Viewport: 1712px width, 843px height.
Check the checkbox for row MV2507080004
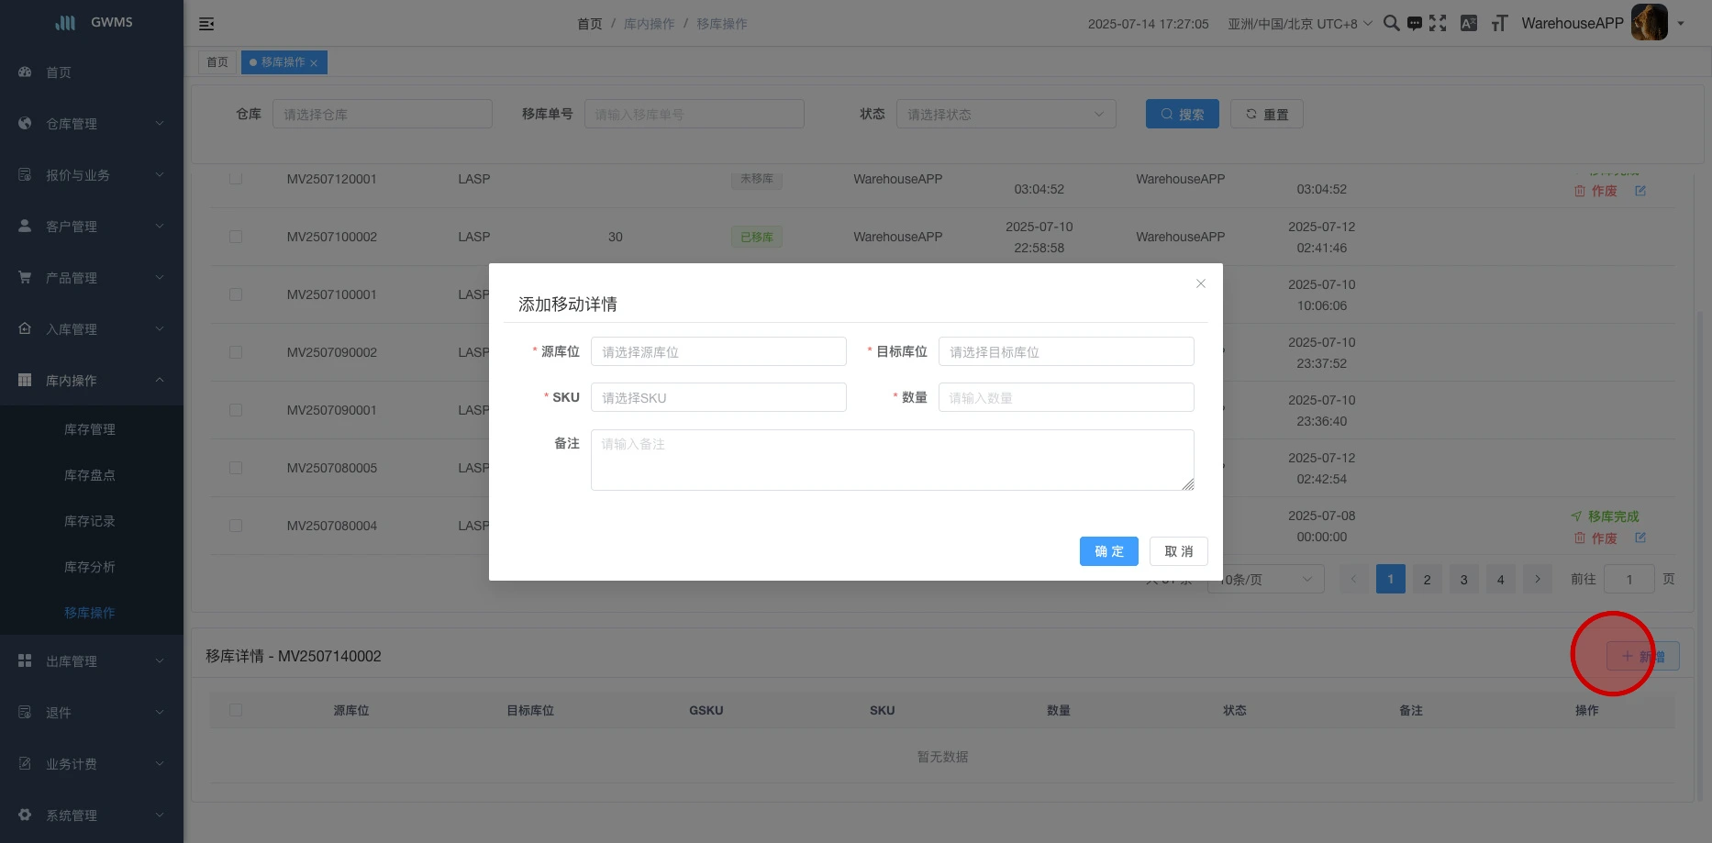(x=236, y=526)
